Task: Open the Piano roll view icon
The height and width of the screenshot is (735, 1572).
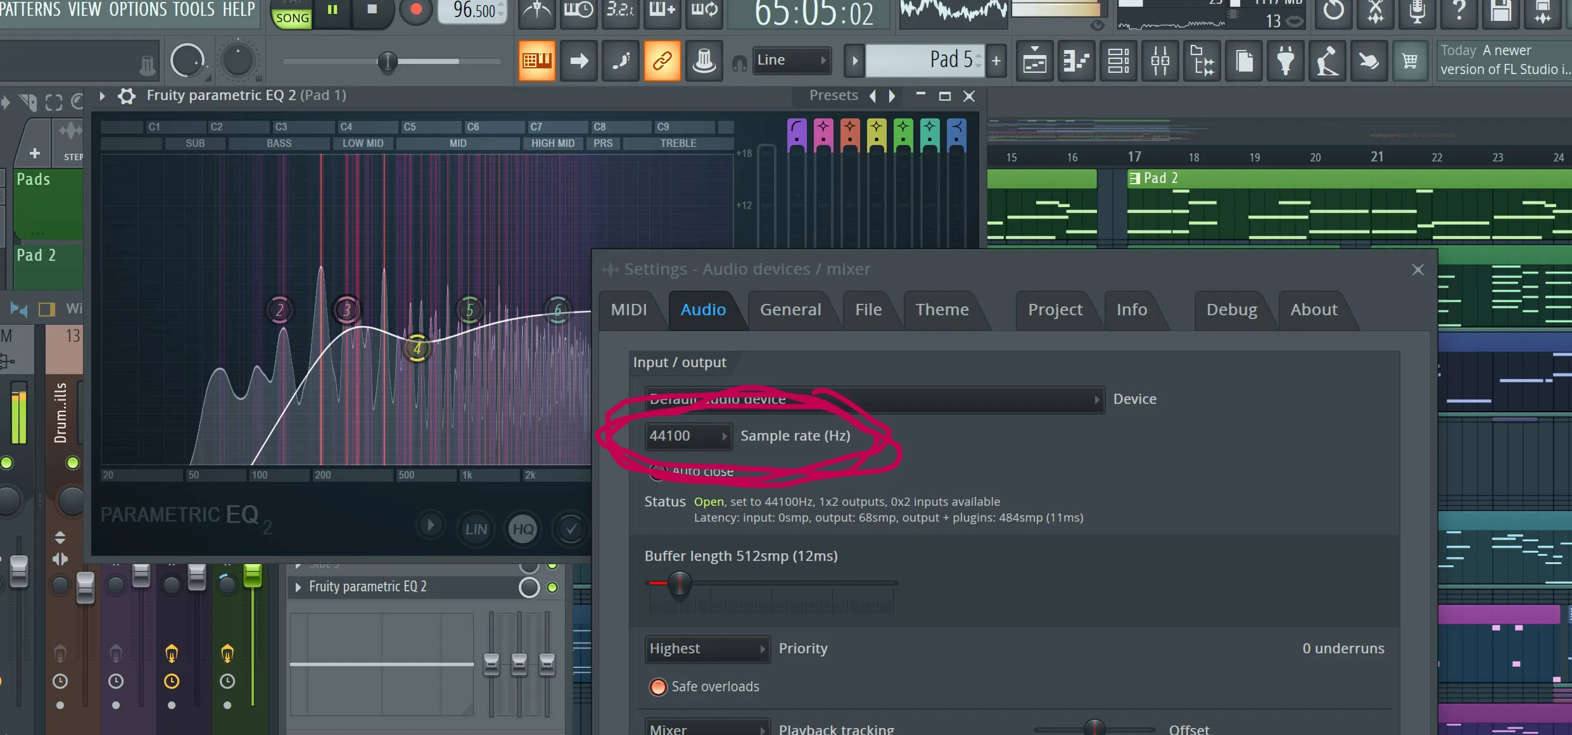Action: (1076, 61)
